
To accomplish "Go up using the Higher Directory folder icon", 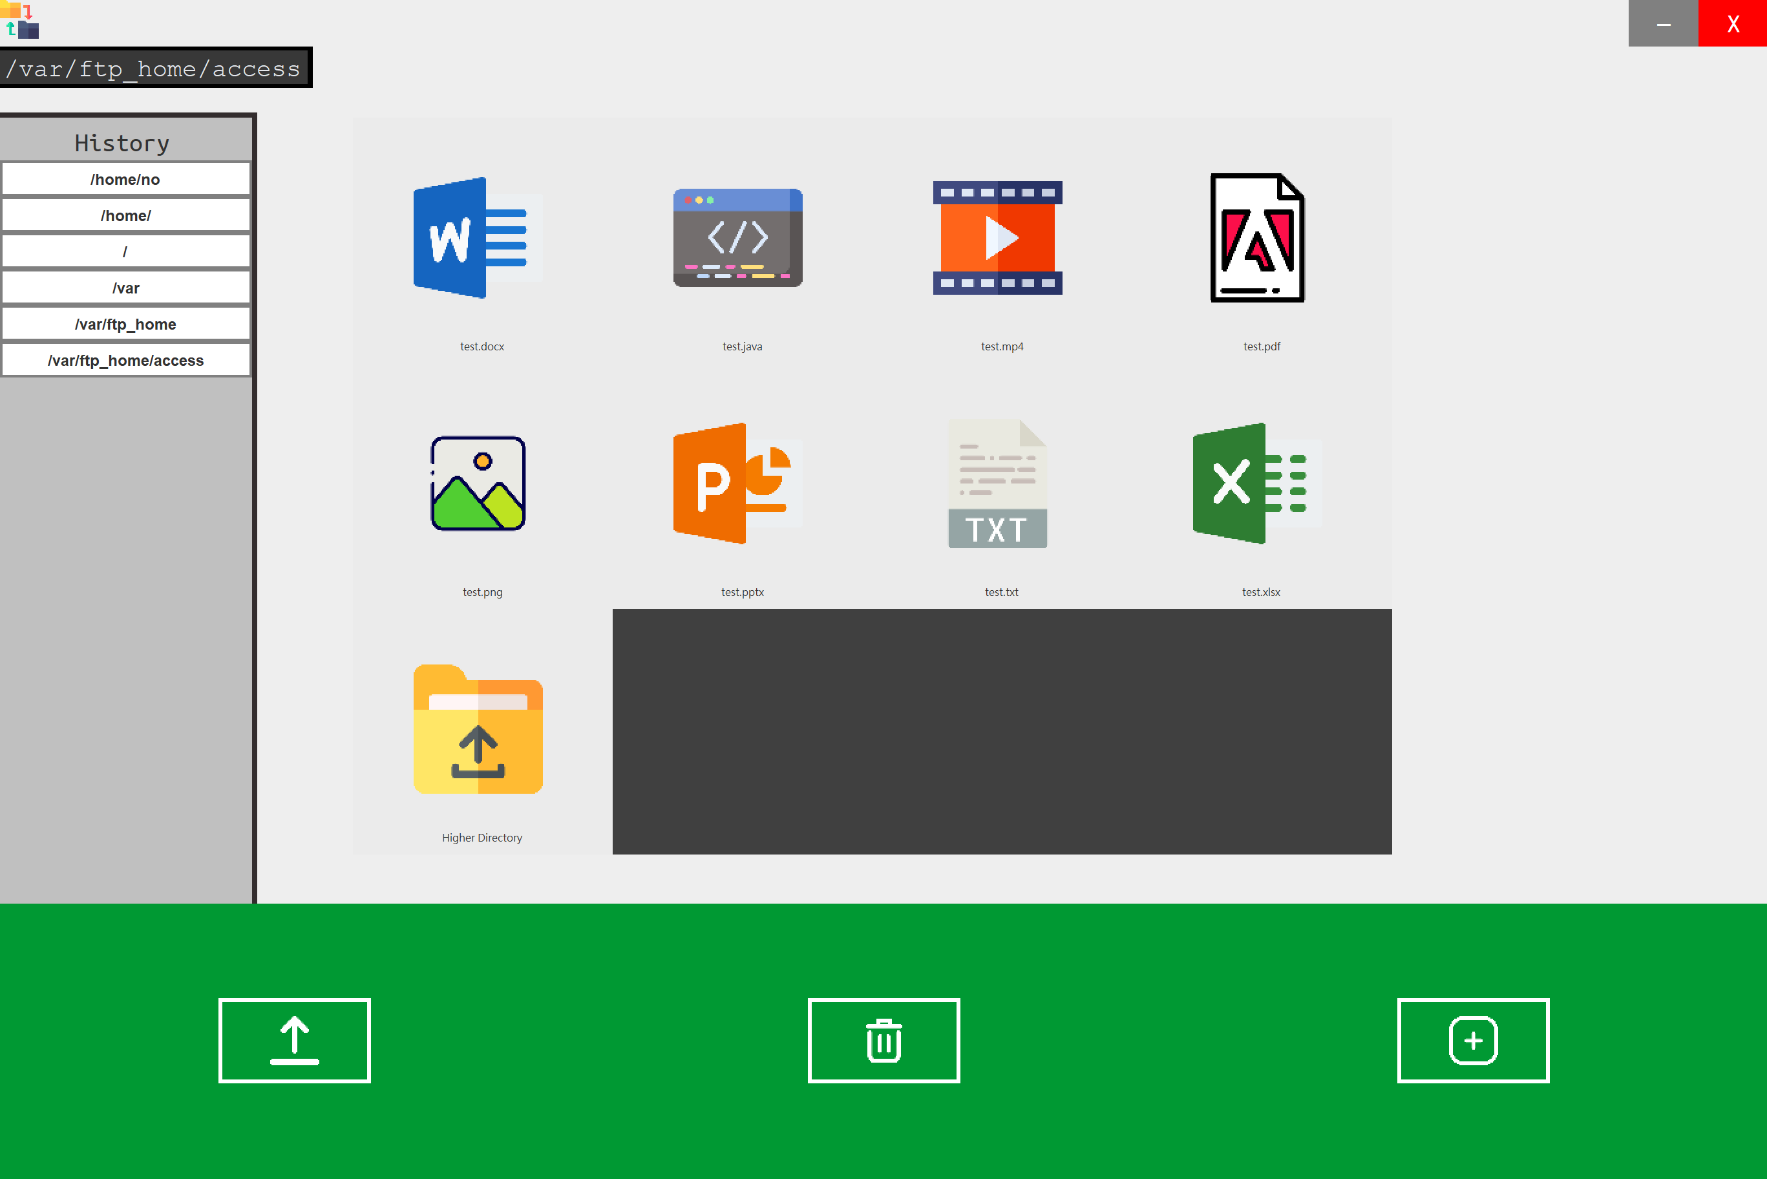I will point(478,728).
